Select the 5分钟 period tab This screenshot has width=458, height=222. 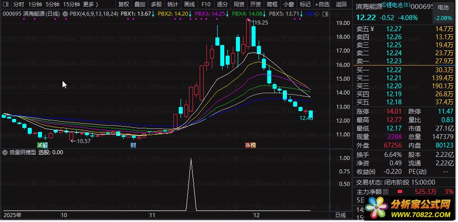53,4
